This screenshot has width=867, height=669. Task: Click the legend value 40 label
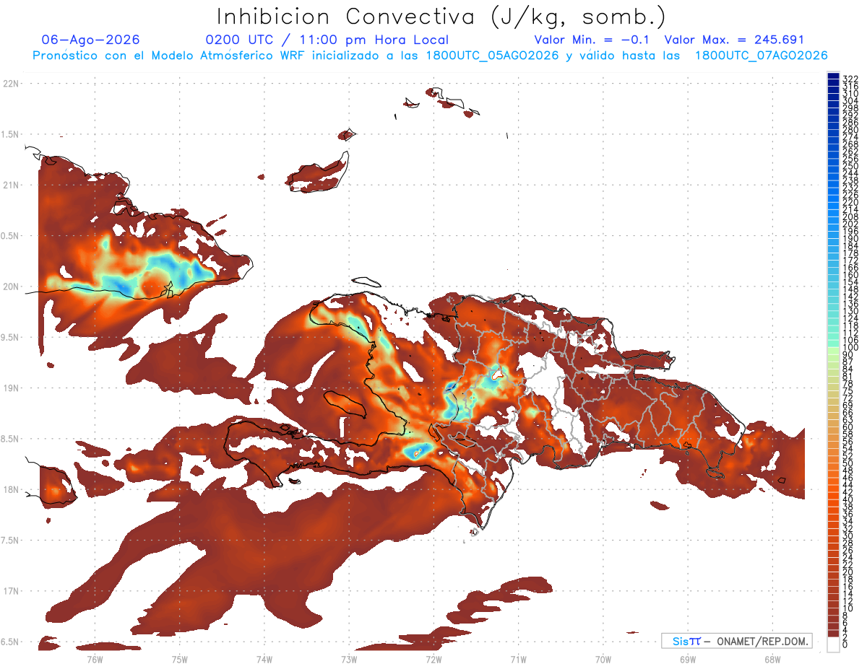pos(848,499)
